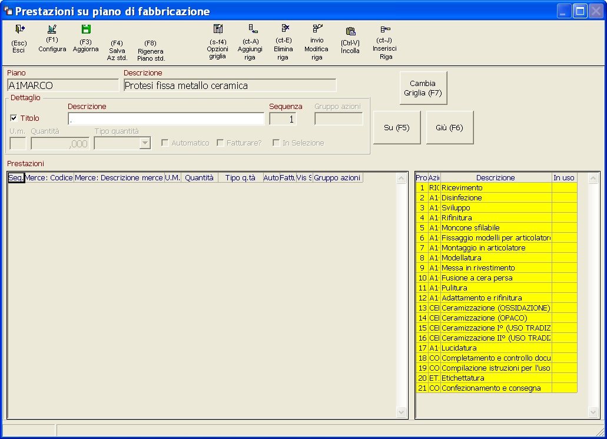The width and height of the screenshot is (607, 439).
Task: Select Montaggio in articolatore row
Action: [496, 248]
